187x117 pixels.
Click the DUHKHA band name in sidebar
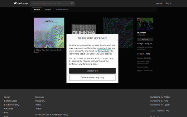pos(142,33)
